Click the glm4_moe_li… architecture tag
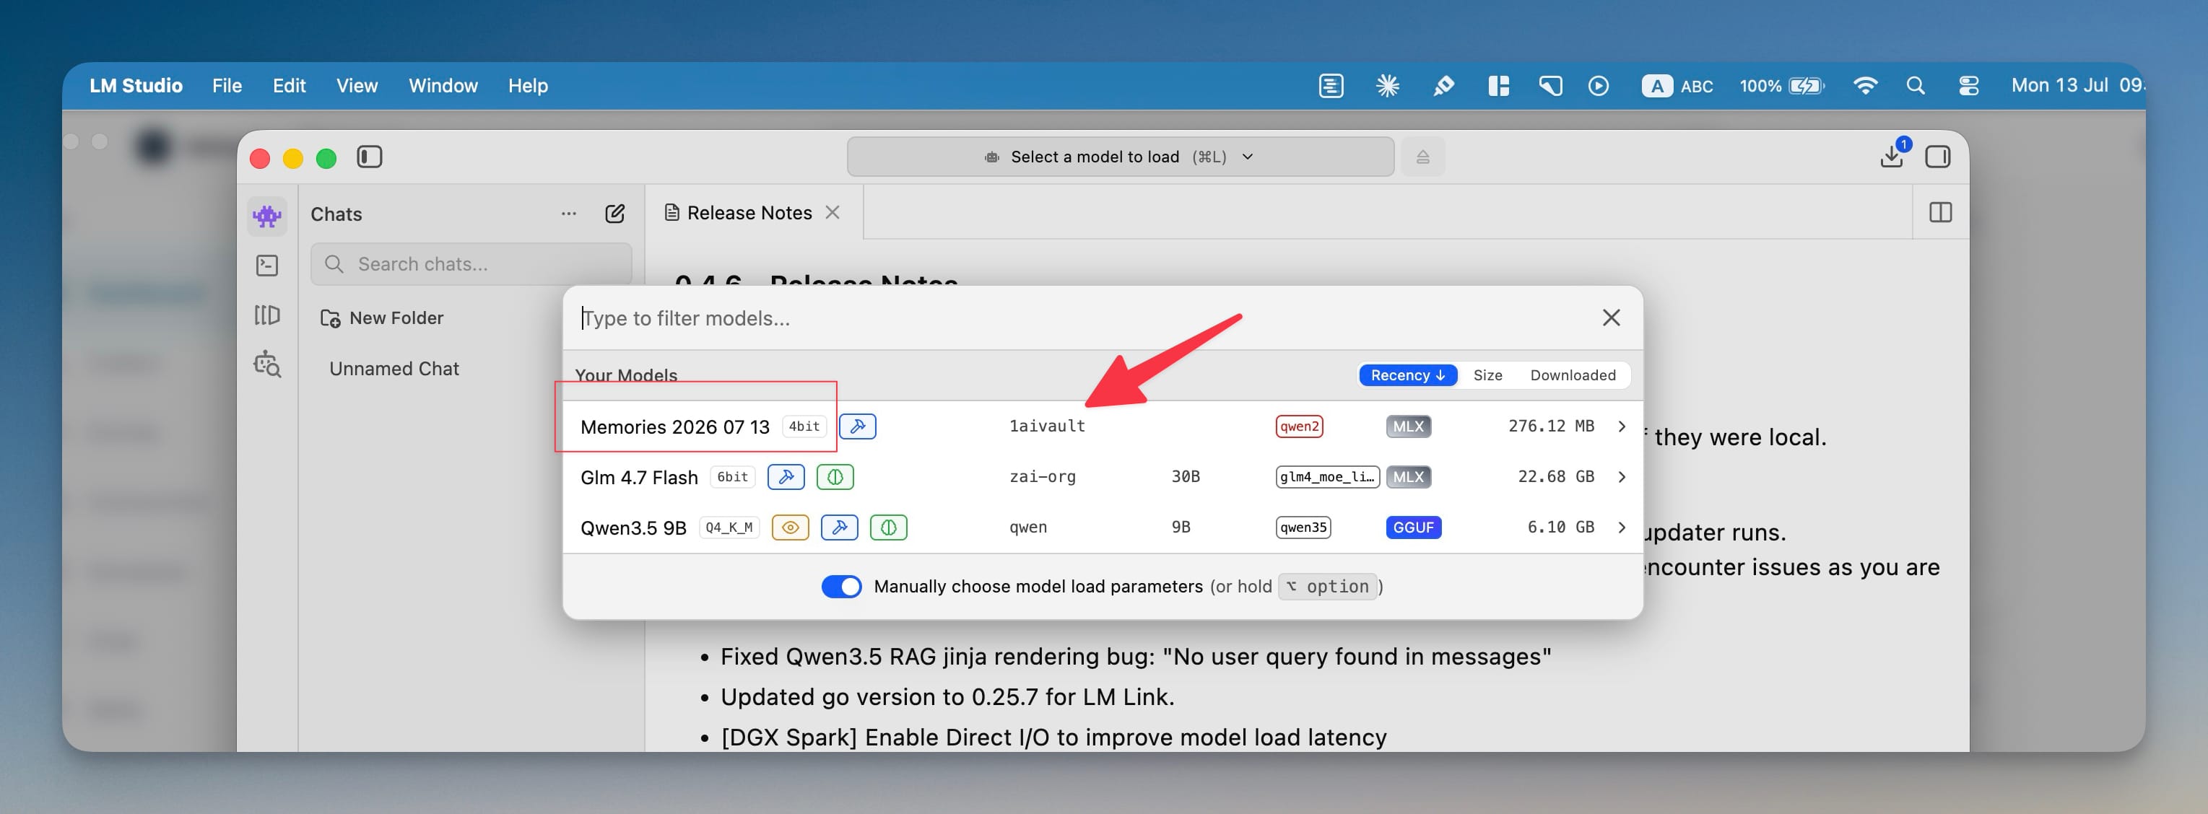The height and width of the screenshot is (814, 2208). pos(1328,476)
